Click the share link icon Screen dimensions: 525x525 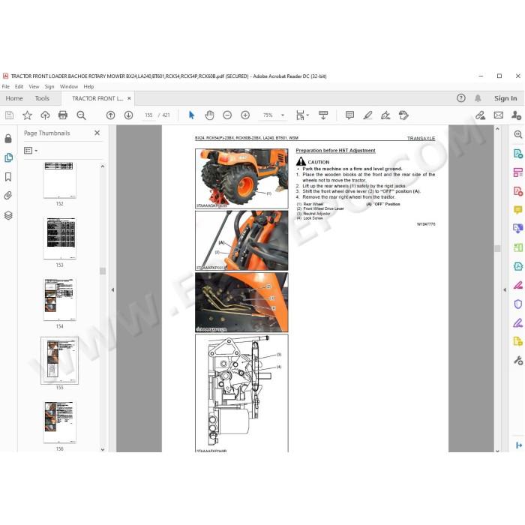click(x=481, y=115)
